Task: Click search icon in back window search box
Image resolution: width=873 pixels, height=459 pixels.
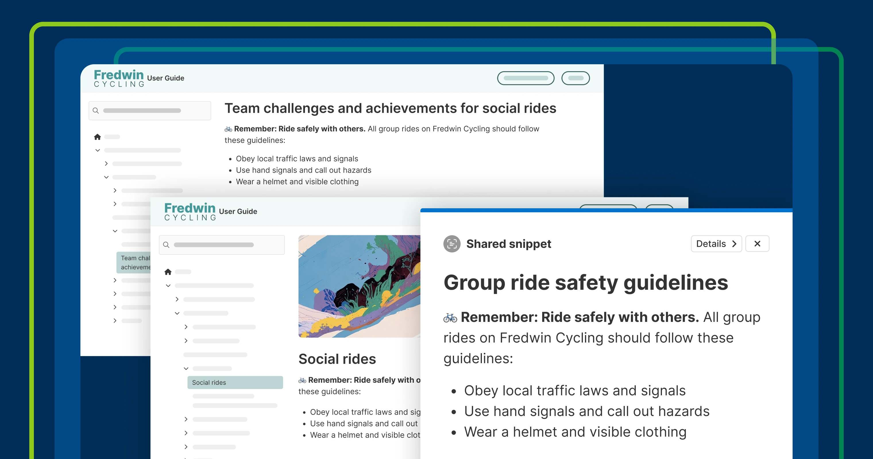Action: click(x=96, y=111)
